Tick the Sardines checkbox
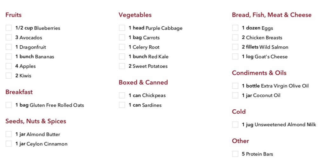The width and height of the screenshot is (320, 164). pyautogui.click(x=122, y=105)
